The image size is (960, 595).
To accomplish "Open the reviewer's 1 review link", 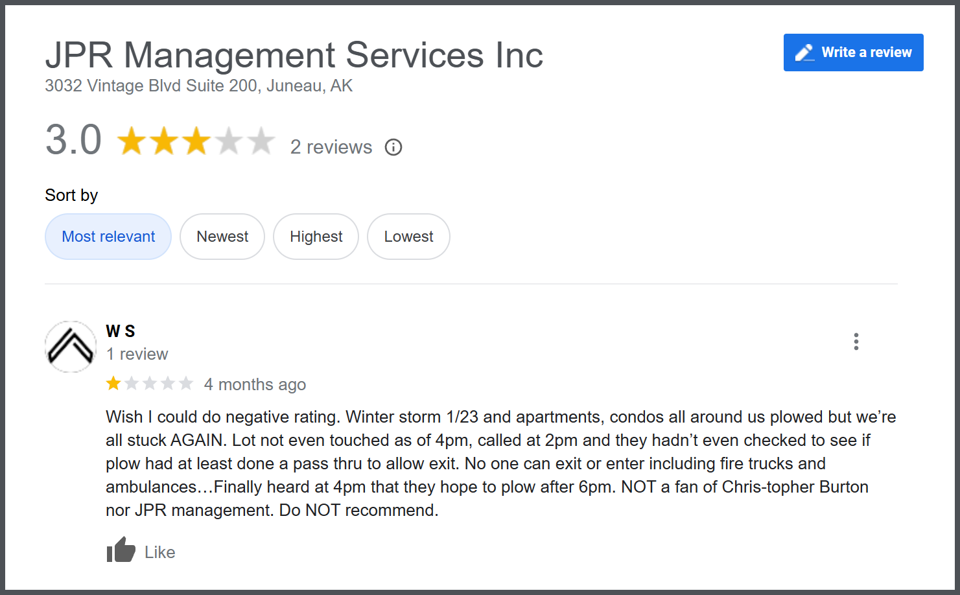I will 137,354.
